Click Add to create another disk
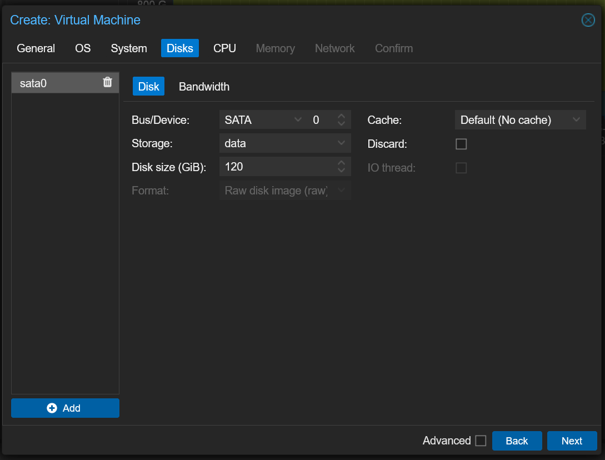The height and width of the screenshot is (460, 605). pyautogui.click(x=65, y=408)
